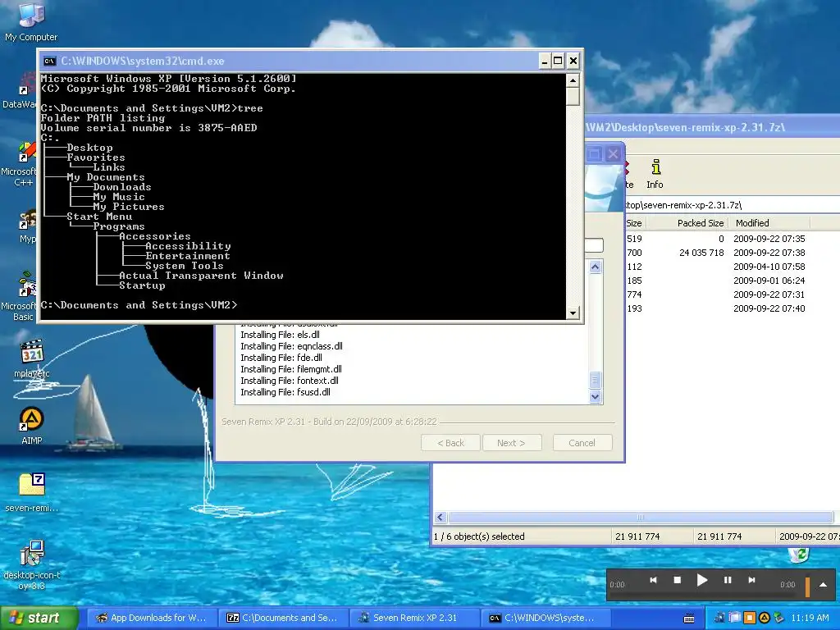Select 7-Zip row modified 2009-09-22 07:40

(x=733, y=308)
